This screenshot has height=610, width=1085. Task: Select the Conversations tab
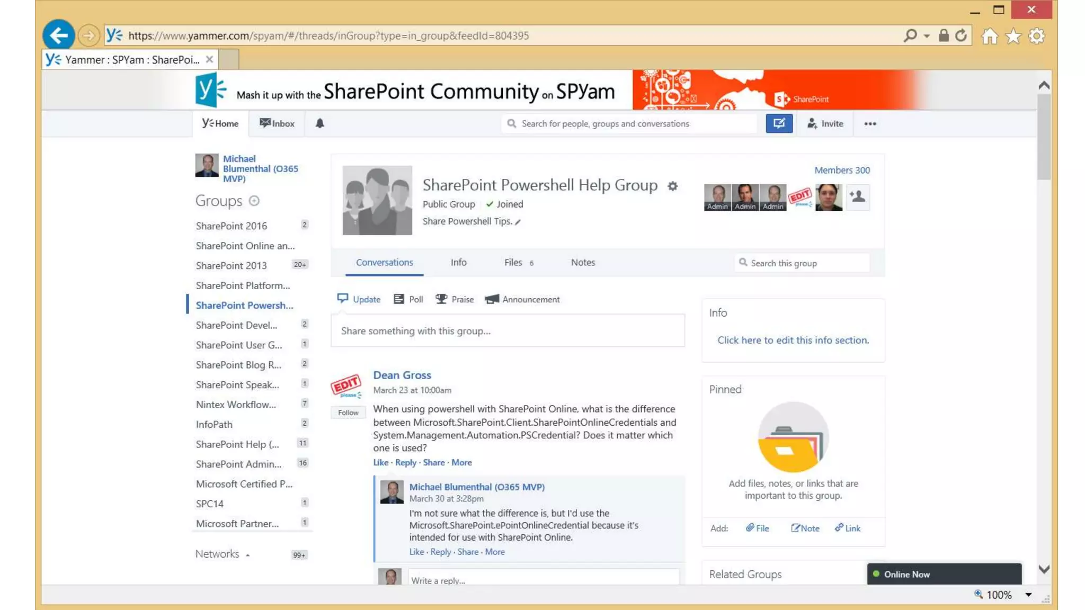coord(384,262)
